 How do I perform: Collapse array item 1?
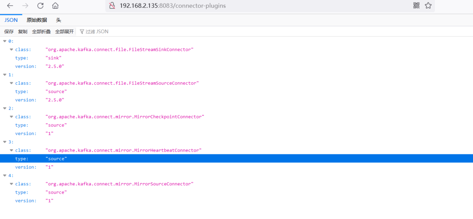[5, 74]
